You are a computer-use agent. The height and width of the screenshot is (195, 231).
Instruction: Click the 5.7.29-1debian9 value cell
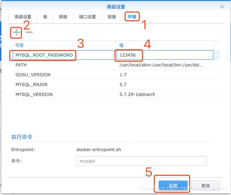click(x=137, y=94)
